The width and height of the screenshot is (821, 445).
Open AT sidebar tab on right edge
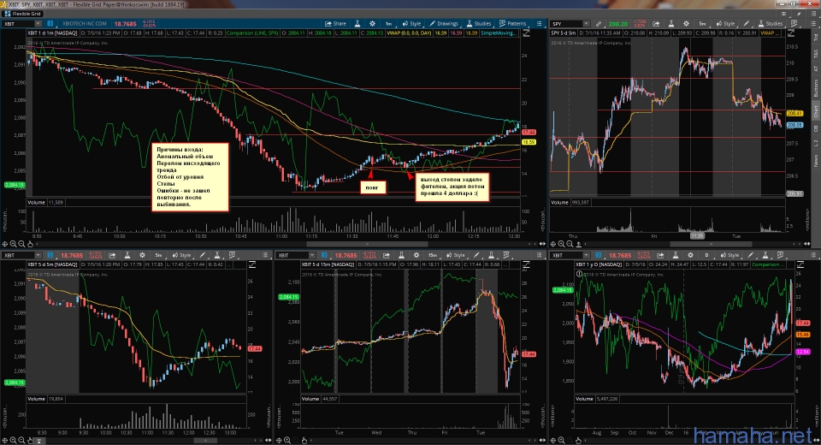tap(816, 68)
